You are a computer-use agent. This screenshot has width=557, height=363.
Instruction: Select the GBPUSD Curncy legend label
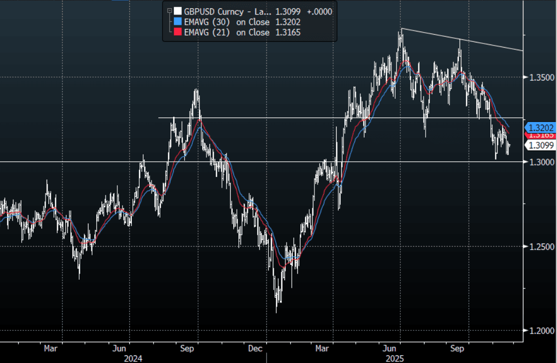pyautogui.click(x=228, y=12)
